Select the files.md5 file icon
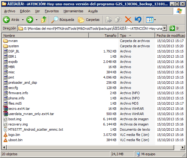This screenshot has height=158, width=187. (6, 103)
